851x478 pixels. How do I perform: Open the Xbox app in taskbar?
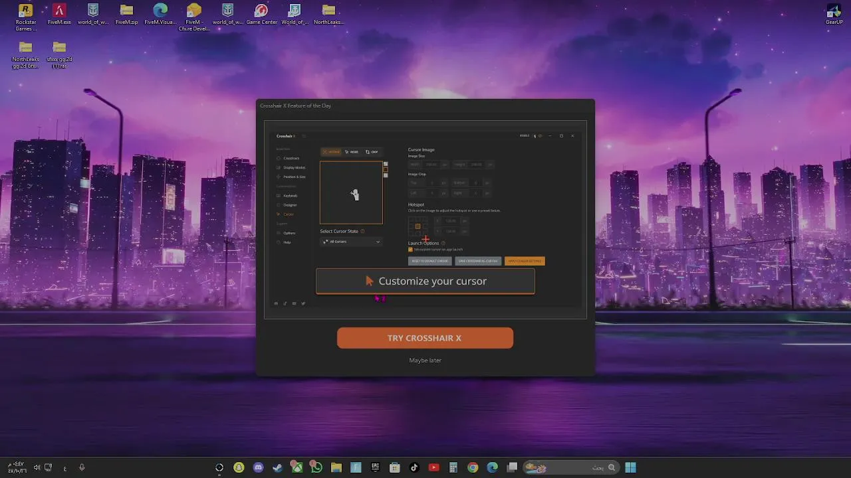297,467
